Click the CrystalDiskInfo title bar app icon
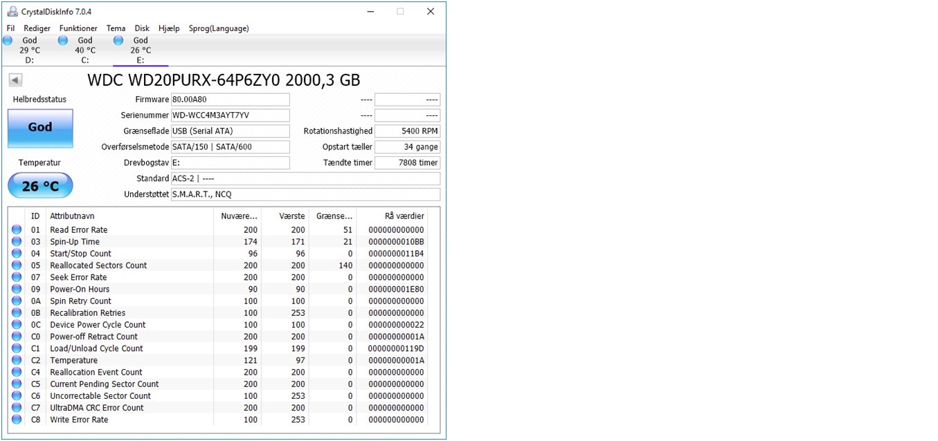 pos(12,12)
